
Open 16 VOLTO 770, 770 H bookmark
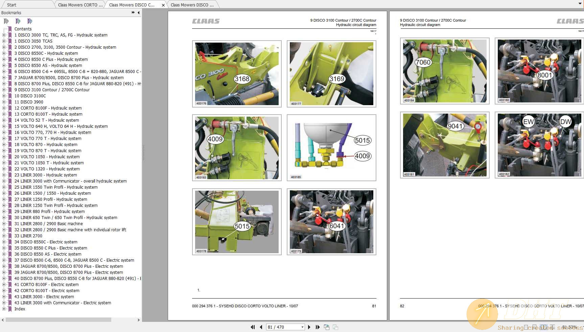coord(53,133)
